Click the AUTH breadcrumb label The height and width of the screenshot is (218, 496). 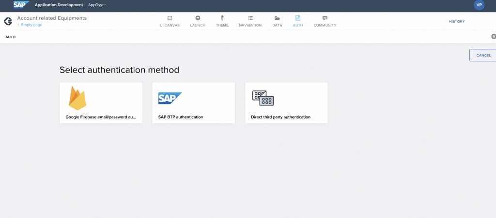pos(11,37)
